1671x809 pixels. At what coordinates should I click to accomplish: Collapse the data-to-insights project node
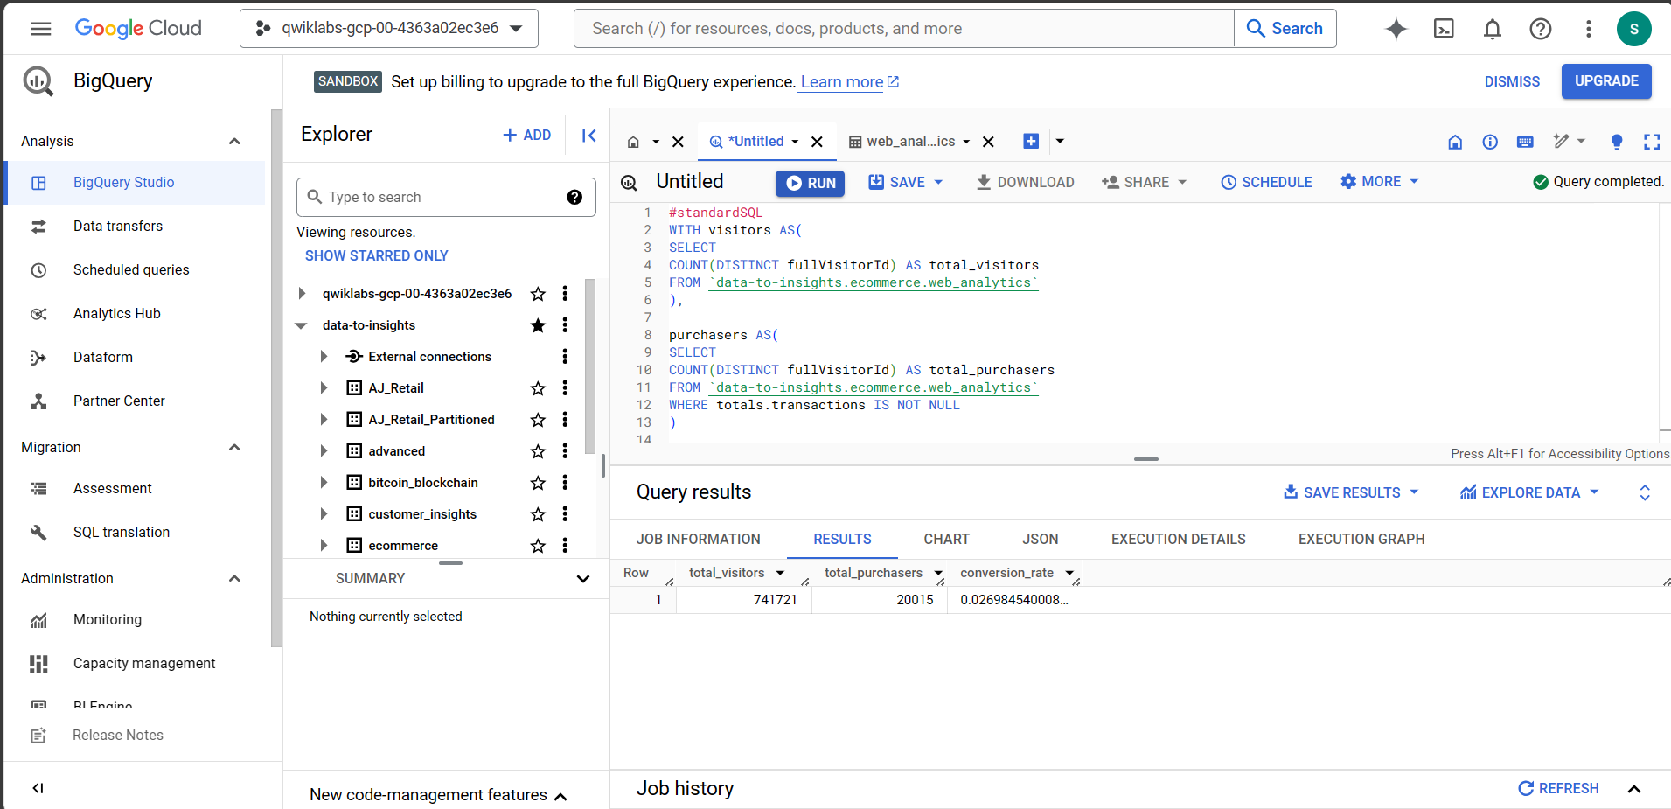click(x=302, y=325)
